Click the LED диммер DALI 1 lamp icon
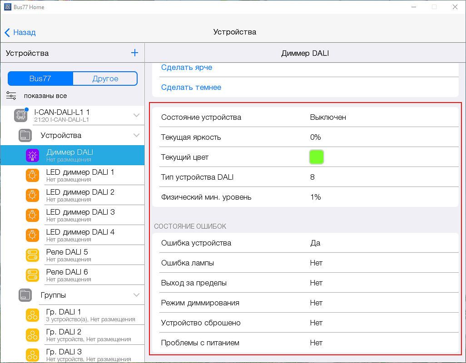The height and width of the screenshot is (363, 466). pos(32,175)
